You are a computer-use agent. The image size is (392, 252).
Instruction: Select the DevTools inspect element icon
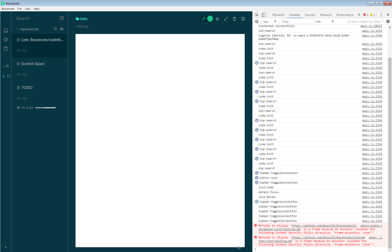pyautogui.click(x=257, y=15)
